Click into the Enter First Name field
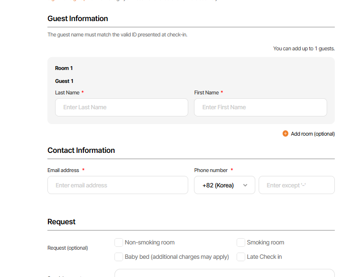This screenshot has width=353, height=277. pyautogui.click(x=260, y=107)
